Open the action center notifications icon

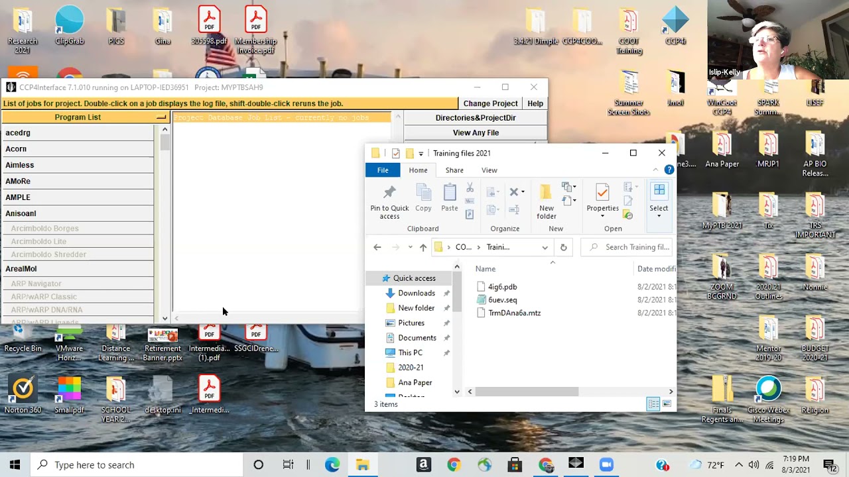[829, 464]
